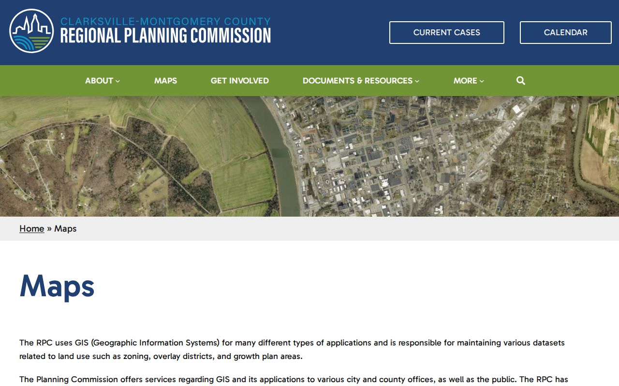Expand the About dropdown menu

(103, 81)
